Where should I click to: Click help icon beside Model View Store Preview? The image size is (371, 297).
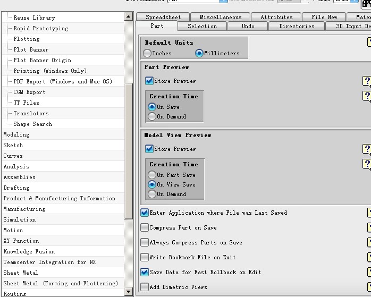click(367, 149)
